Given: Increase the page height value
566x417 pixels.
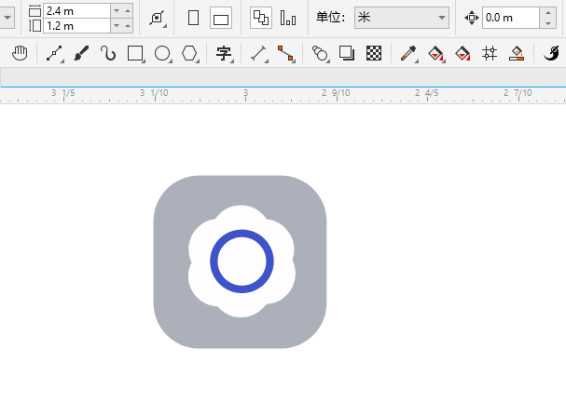Looking at the screenshot, I should (128, 25).
